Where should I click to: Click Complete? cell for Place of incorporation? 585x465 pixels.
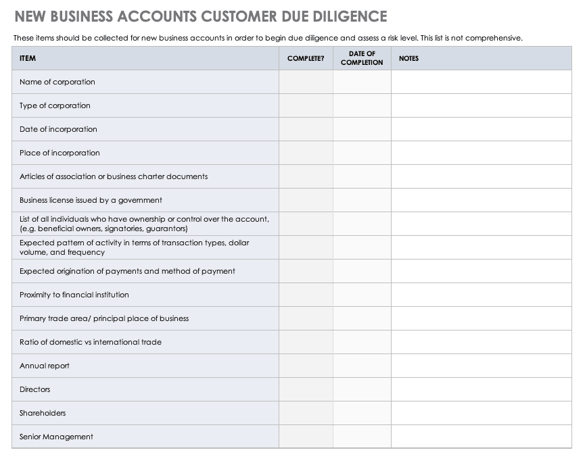pyautogui.click(x=306, y=153)
